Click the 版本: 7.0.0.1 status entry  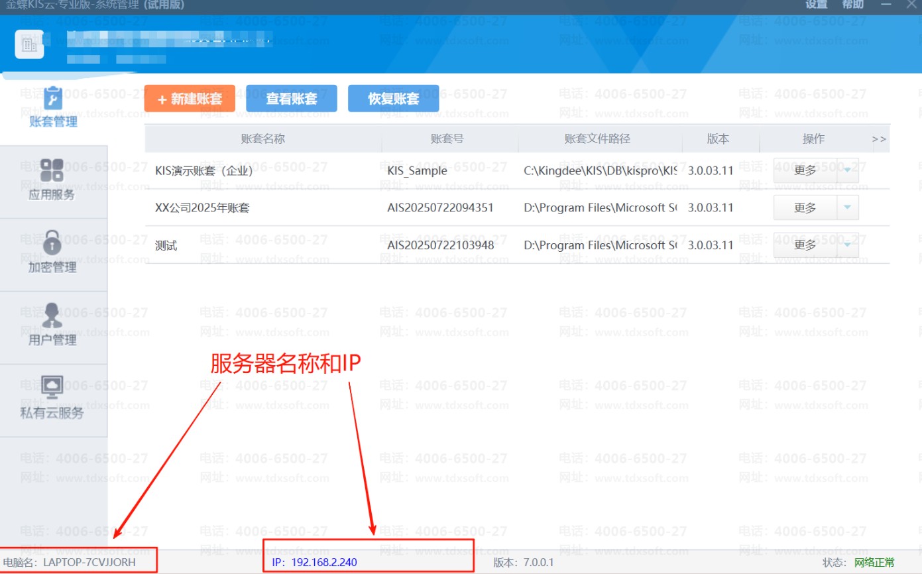[524, 562]
